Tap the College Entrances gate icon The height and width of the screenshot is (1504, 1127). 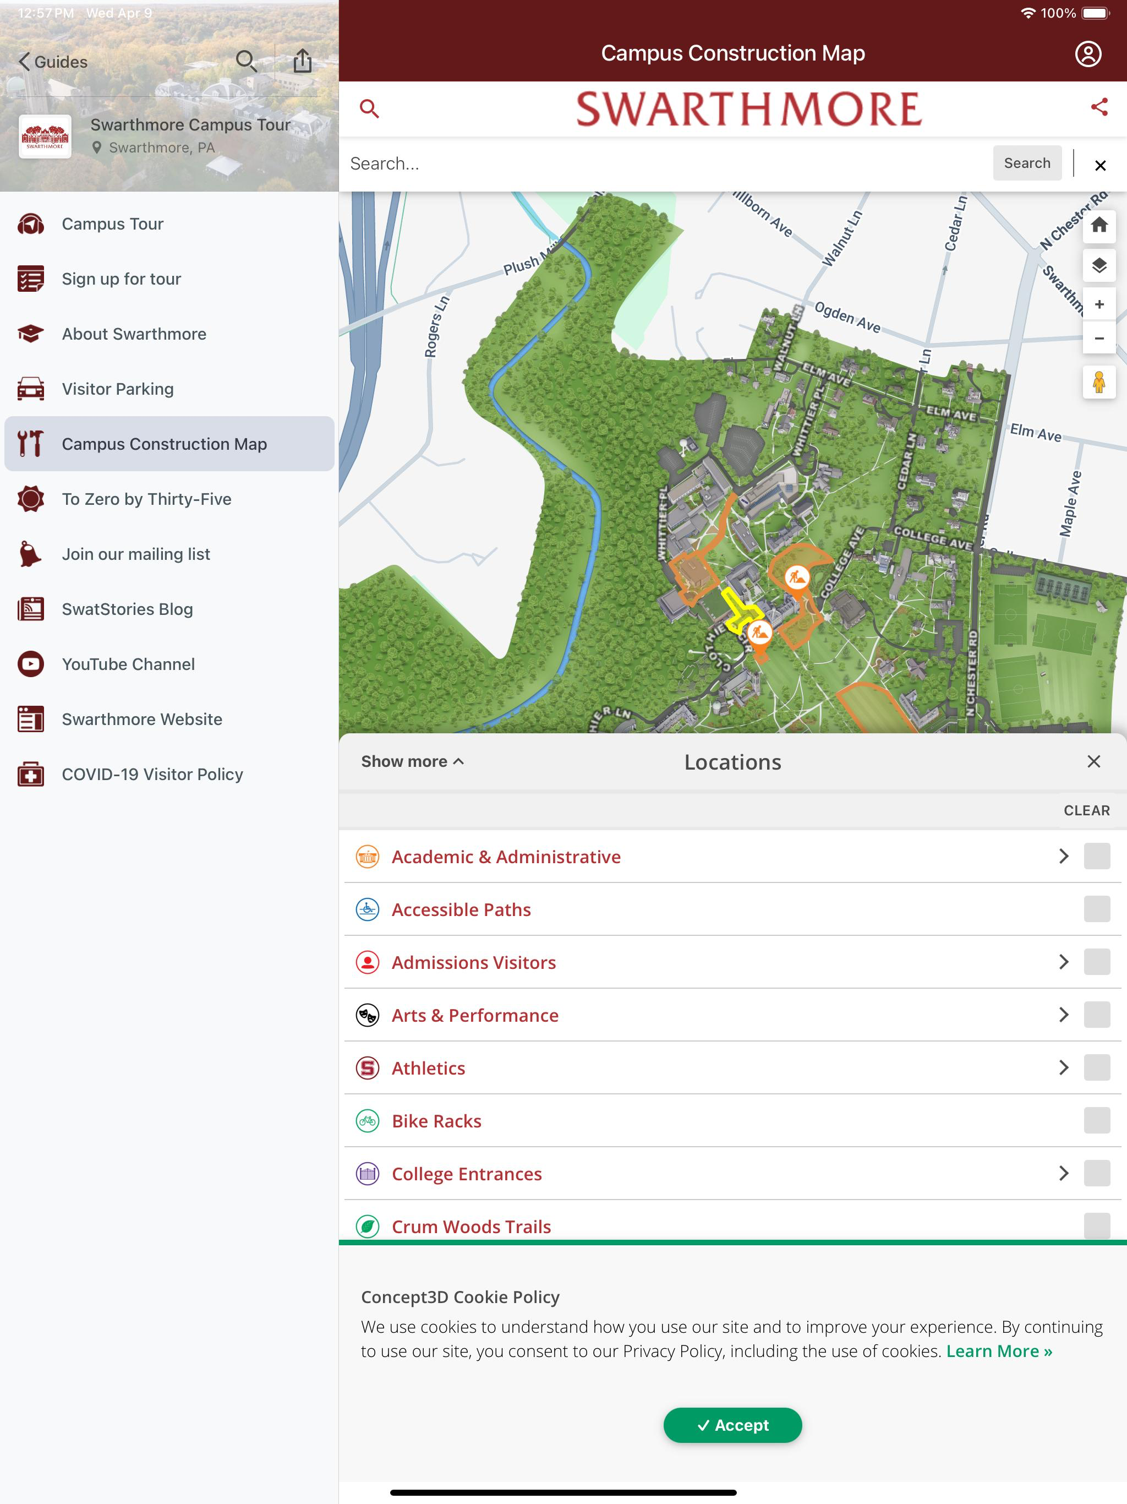pos(368,1174)
